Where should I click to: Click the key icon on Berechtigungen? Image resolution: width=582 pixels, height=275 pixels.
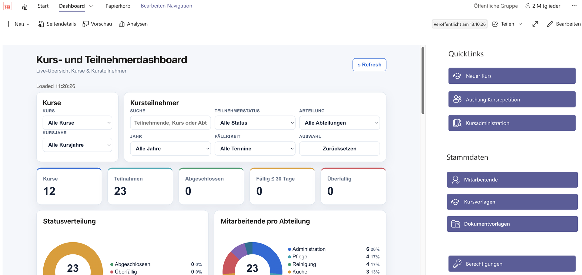pyautogui.click(x=457, y=264)
